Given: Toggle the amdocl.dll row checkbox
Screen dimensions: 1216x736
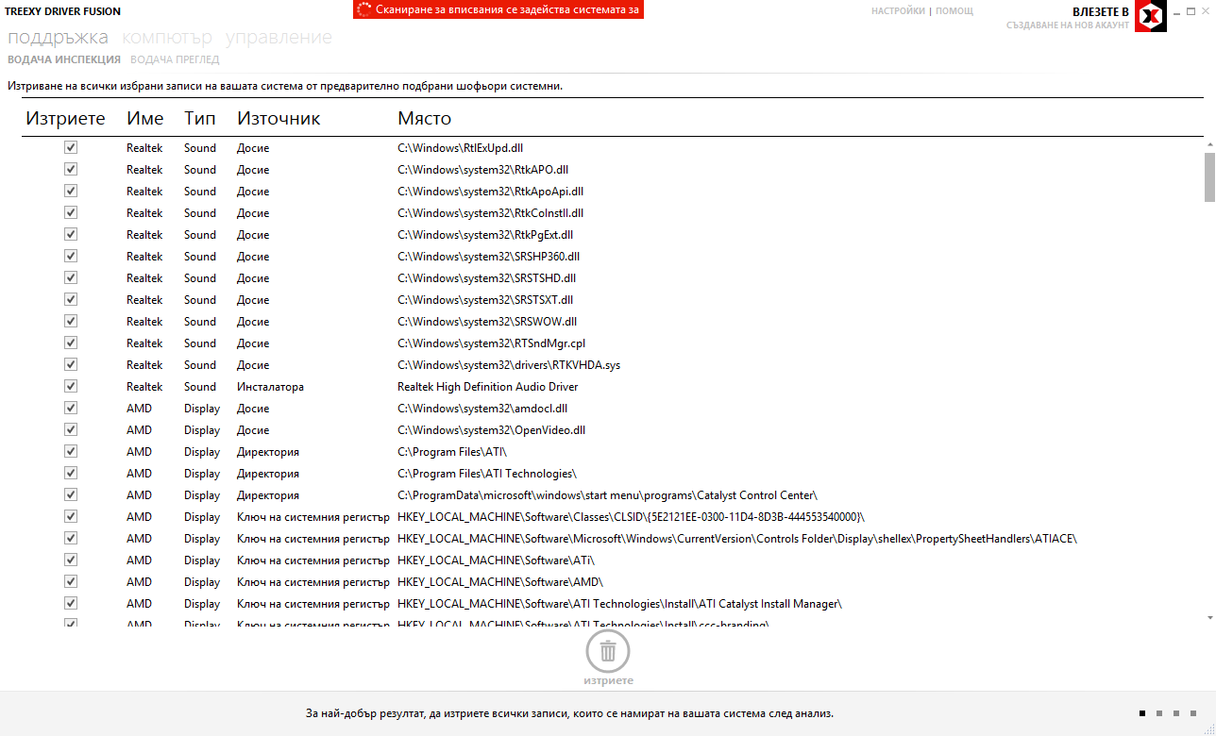Looking at the screenshot, I should tap(71, 408).
